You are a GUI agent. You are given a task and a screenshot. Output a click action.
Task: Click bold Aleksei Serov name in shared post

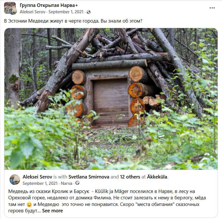tap(37, 177)
